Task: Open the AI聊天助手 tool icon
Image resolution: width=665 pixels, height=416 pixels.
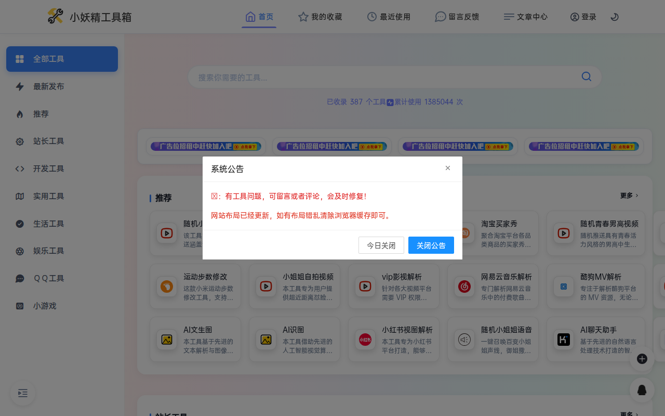Action: 563,339
